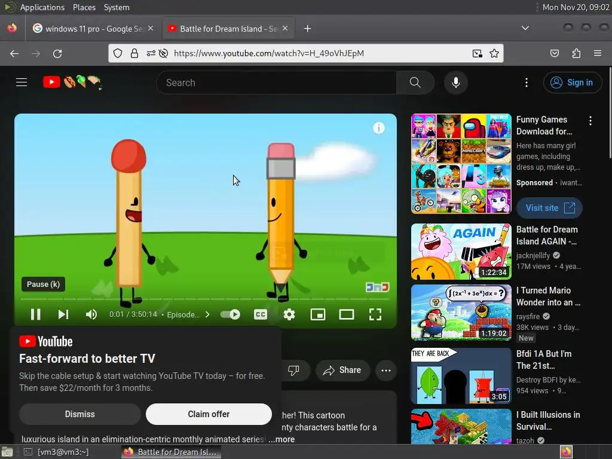The width and height of the screenshot is (612, 459).
Task: Show the video info card icon
Action: (378, 128)
